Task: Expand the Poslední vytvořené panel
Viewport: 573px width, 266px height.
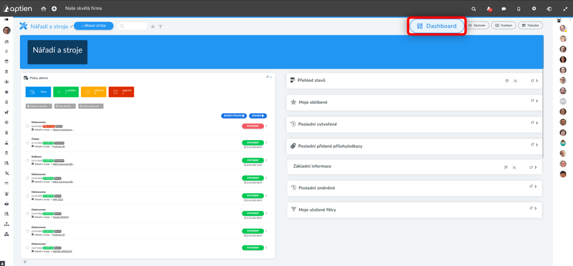Action: (x=537, y=123)
